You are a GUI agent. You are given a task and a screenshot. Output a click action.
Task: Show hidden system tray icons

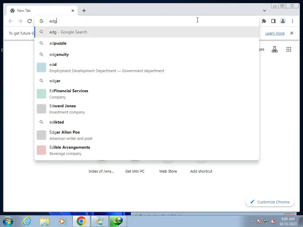252,221
